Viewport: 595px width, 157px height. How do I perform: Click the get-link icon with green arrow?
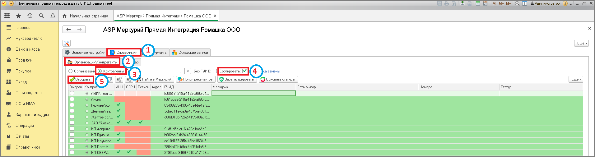tap(463, 3)
